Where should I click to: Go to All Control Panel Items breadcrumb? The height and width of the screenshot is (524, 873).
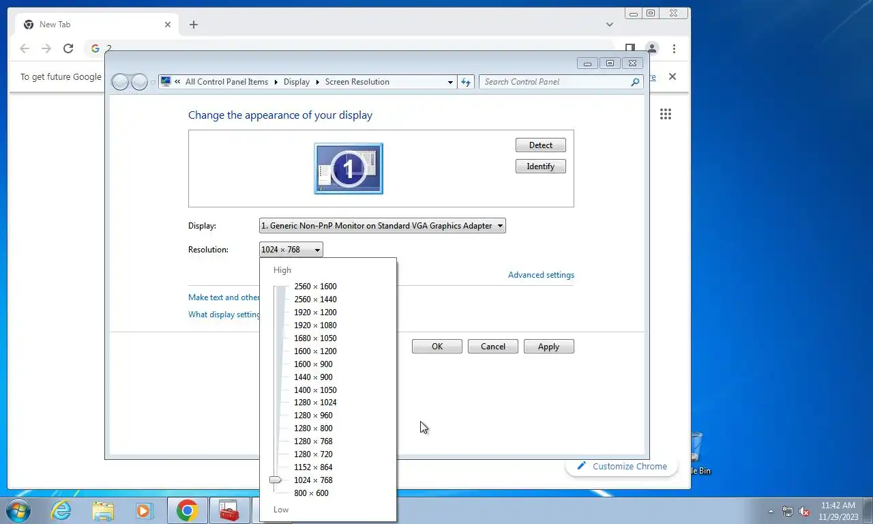pos(226,82)
